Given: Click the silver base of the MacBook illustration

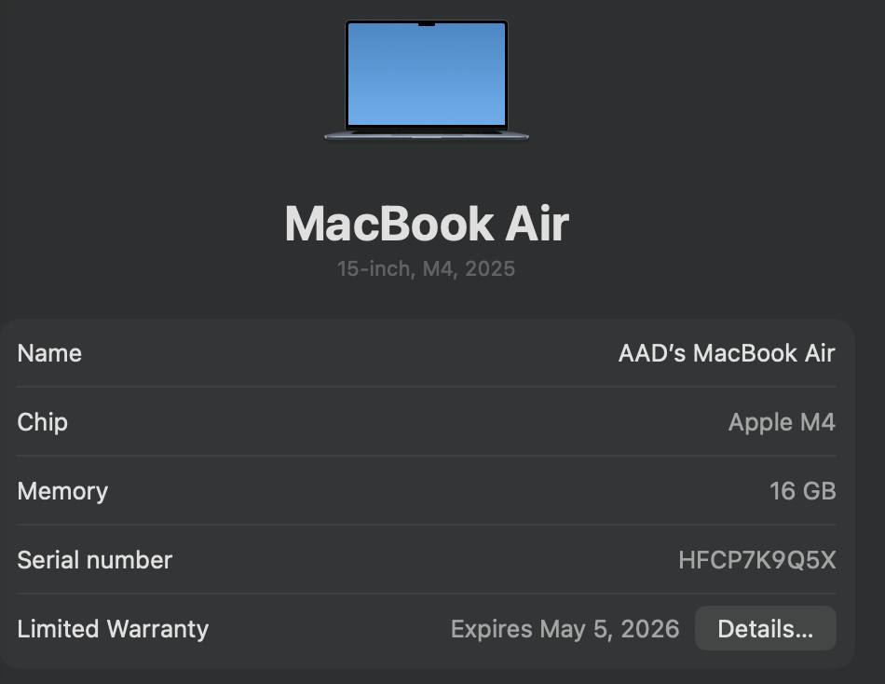Looking at the screenshot, I should coord(427,135).
